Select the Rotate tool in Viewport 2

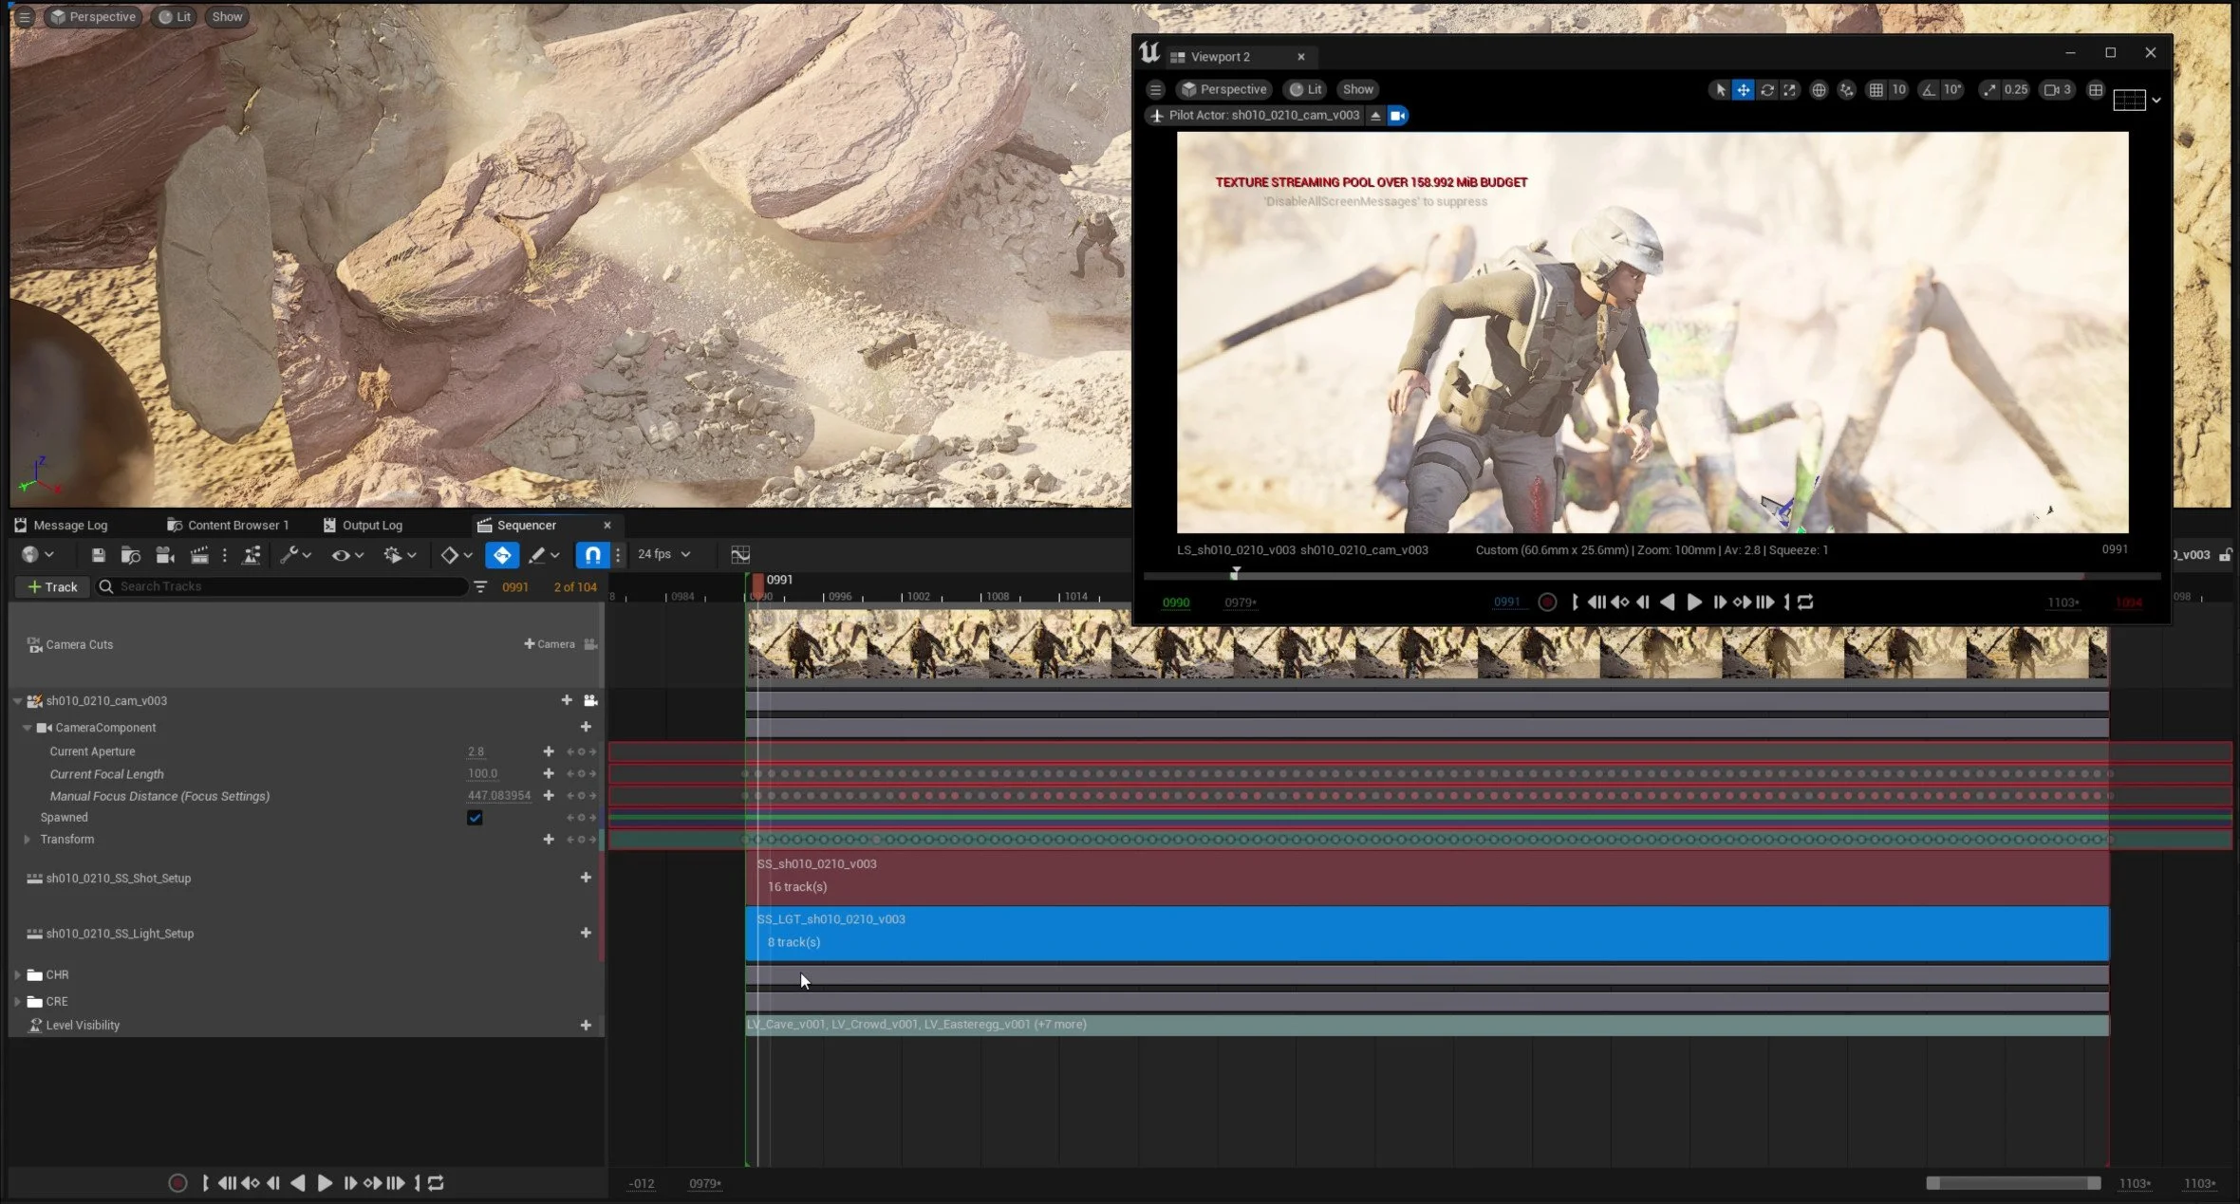click(x=1766, y=90)
